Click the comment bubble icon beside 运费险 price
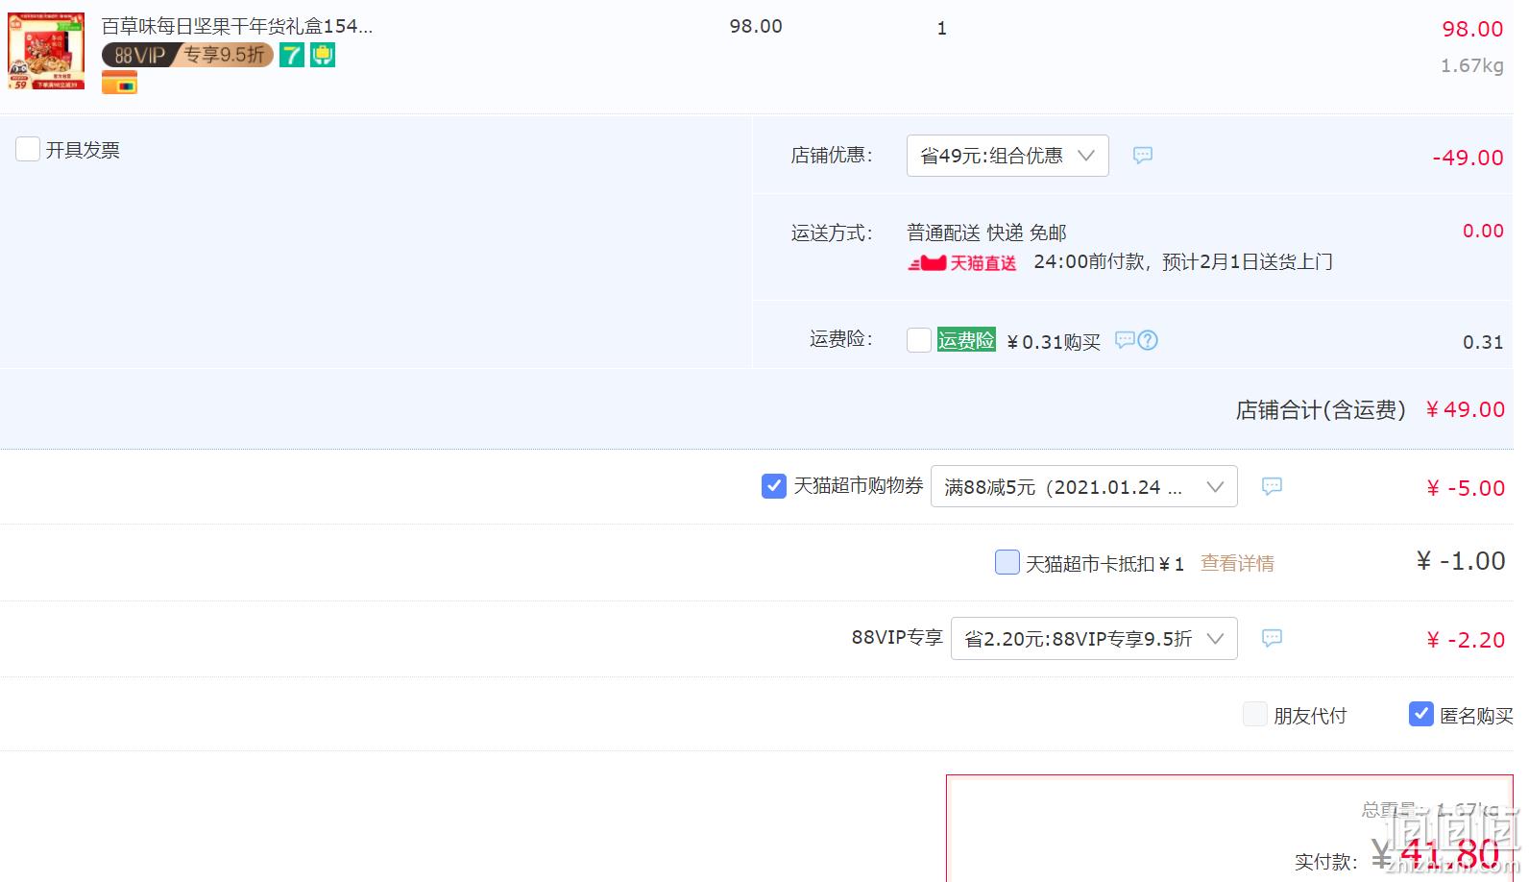Image resolution: width=1529 pixels, height=882 pixels. coord(1125,340)
